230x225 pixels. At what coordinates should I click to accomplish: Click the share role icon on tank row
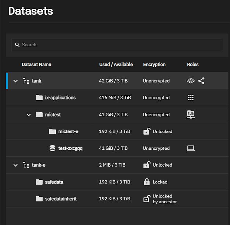201,81
